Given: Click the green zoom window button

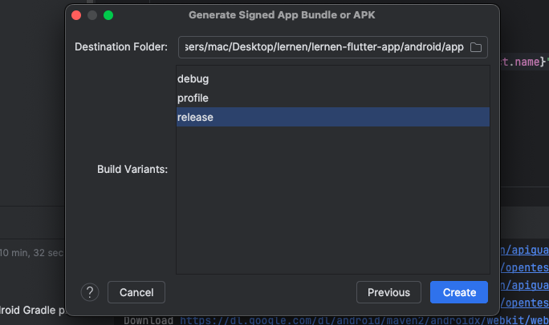Looking at the screenshot, I should click(x=108, y=15).
